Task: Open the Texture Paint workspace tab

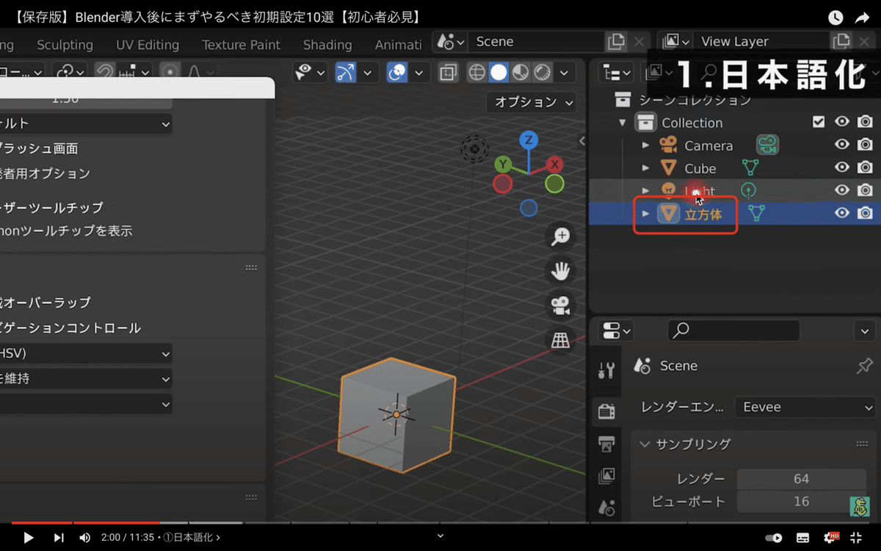Action: pyautogui.click(x=241, y=45)
